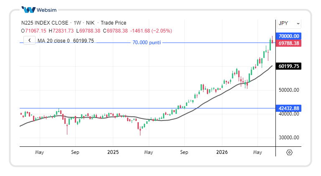Click the Trade Price label in header

pos(113,23)
